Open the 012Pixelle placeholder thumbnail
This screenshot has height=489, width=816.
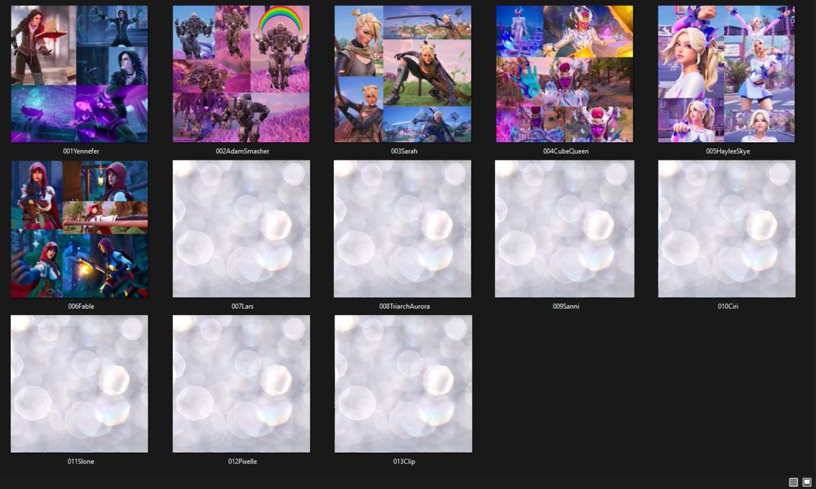click(241, 384)
